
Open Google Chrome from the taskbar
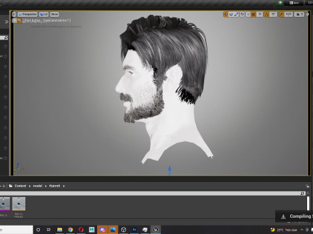pyautogui.click(x=70, y=229)
